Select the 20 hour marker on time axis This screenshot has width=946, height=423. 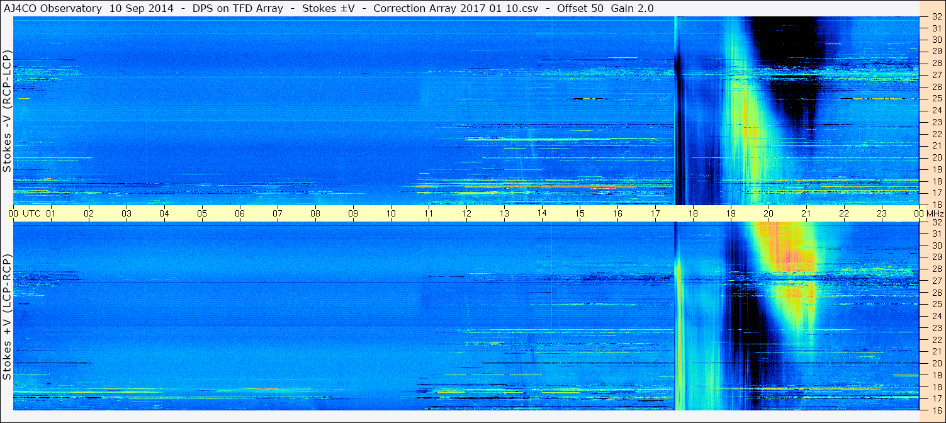[x=769, y=213]
